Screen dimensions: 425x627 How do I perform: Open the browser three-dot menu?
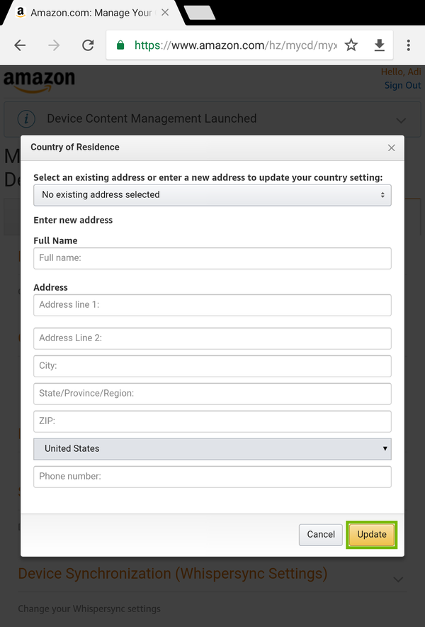tap(409, 45)
